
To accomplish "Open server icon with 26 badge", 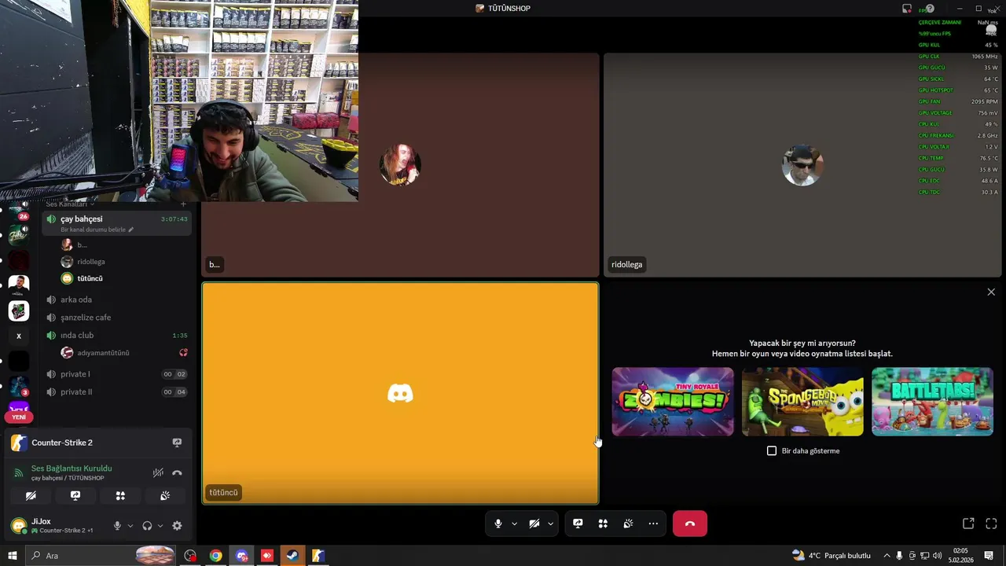I will pyautogui.click(x=19, y=209).
